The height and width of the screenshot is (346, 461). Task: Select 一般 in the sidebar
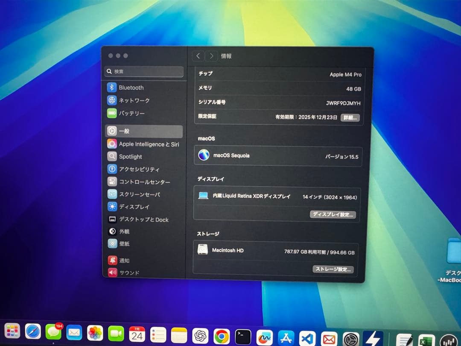(x=144, y=131)
